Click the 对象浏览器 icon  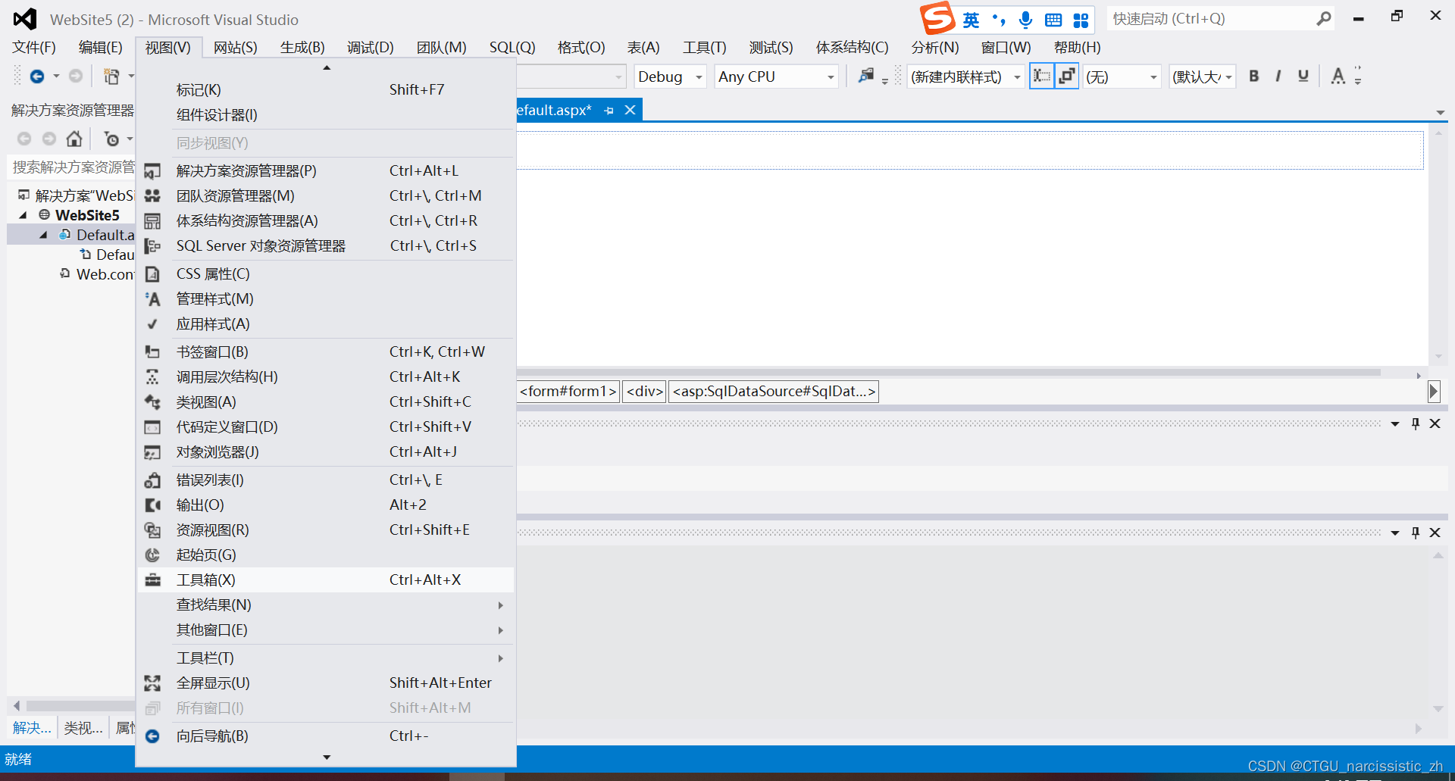coord(152,451)
